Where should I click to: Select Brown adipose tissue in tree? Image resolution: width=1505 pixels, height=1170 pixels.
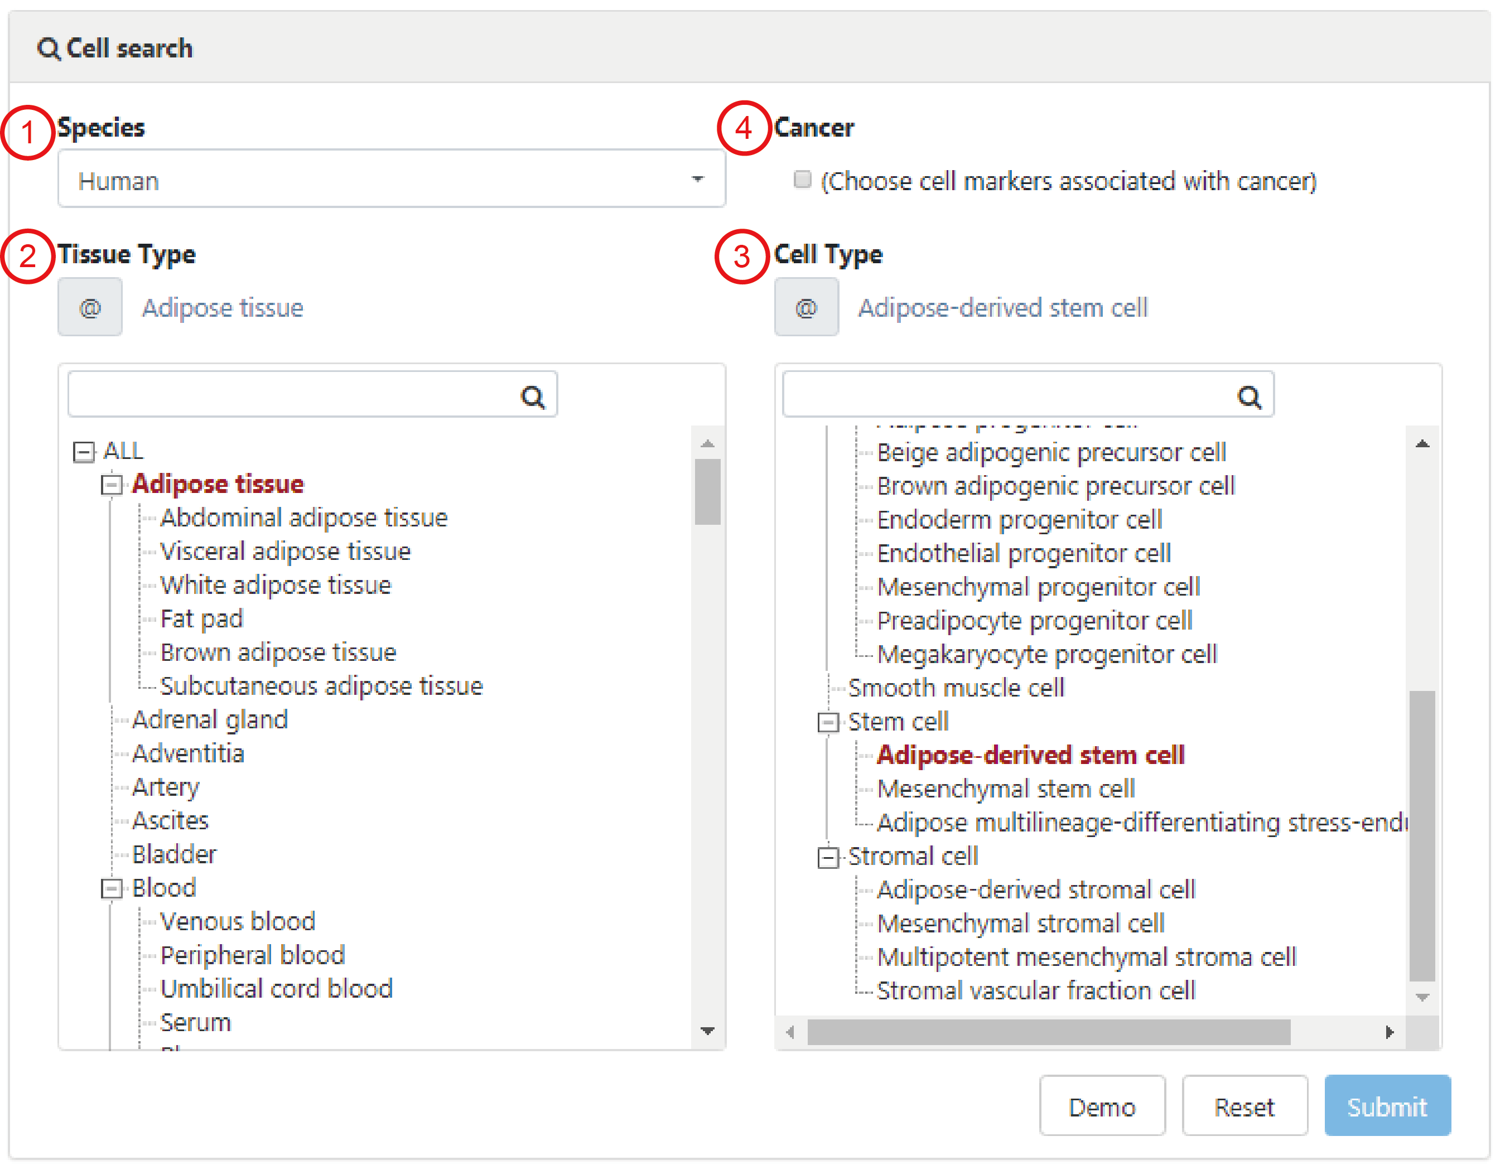point(278,652)
